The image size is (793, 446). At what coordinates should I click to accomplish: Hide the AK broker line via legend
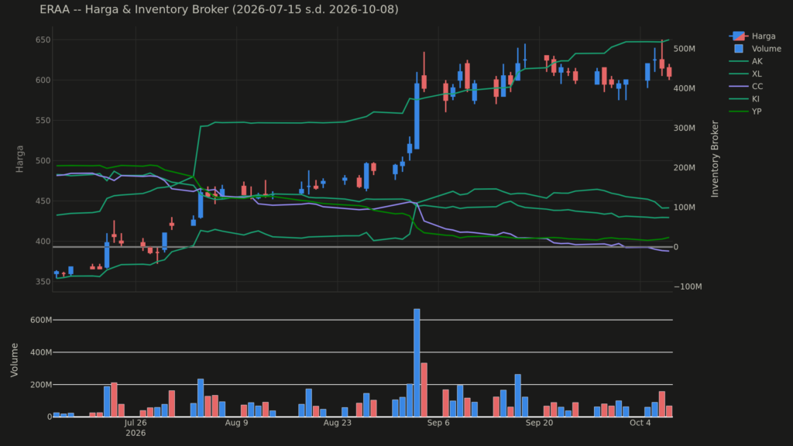pos(746,61)
